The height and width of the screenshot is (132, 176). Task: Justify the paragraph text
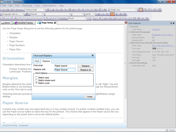[125, 14]
